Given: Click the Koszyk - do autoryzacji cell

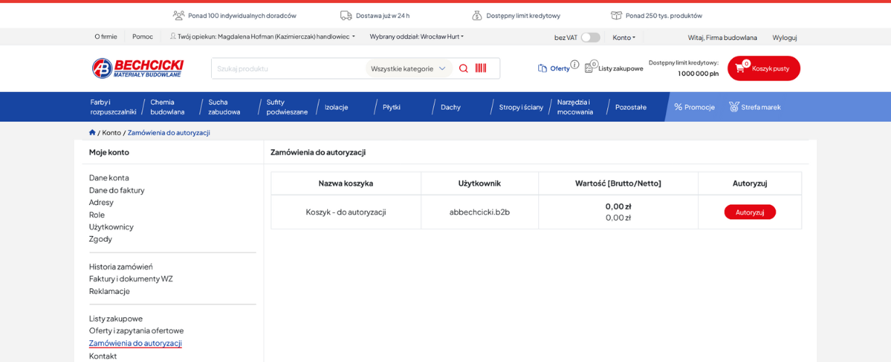Looking at the screenshot, I should pyautogui.click(x=346, y=212).
